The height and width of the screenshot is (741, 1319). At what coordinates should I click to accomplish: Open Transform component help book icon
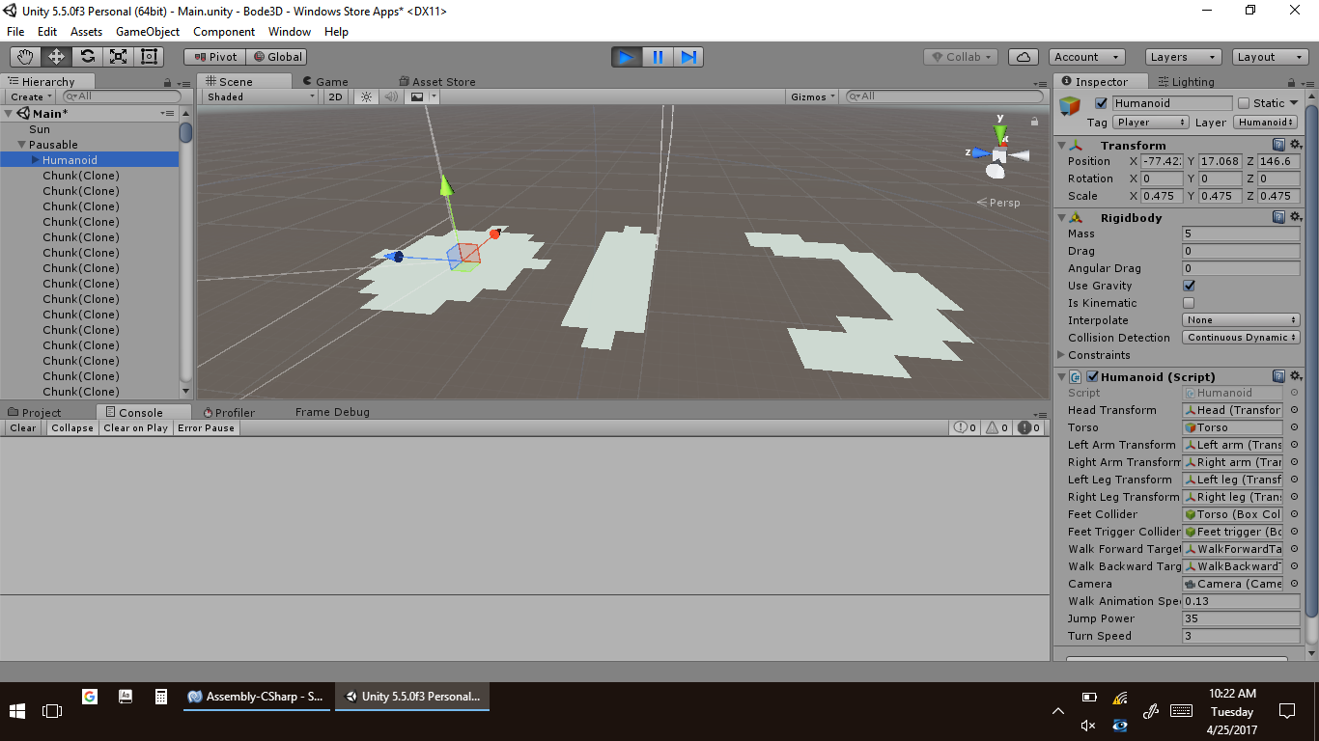[1278, 145]
